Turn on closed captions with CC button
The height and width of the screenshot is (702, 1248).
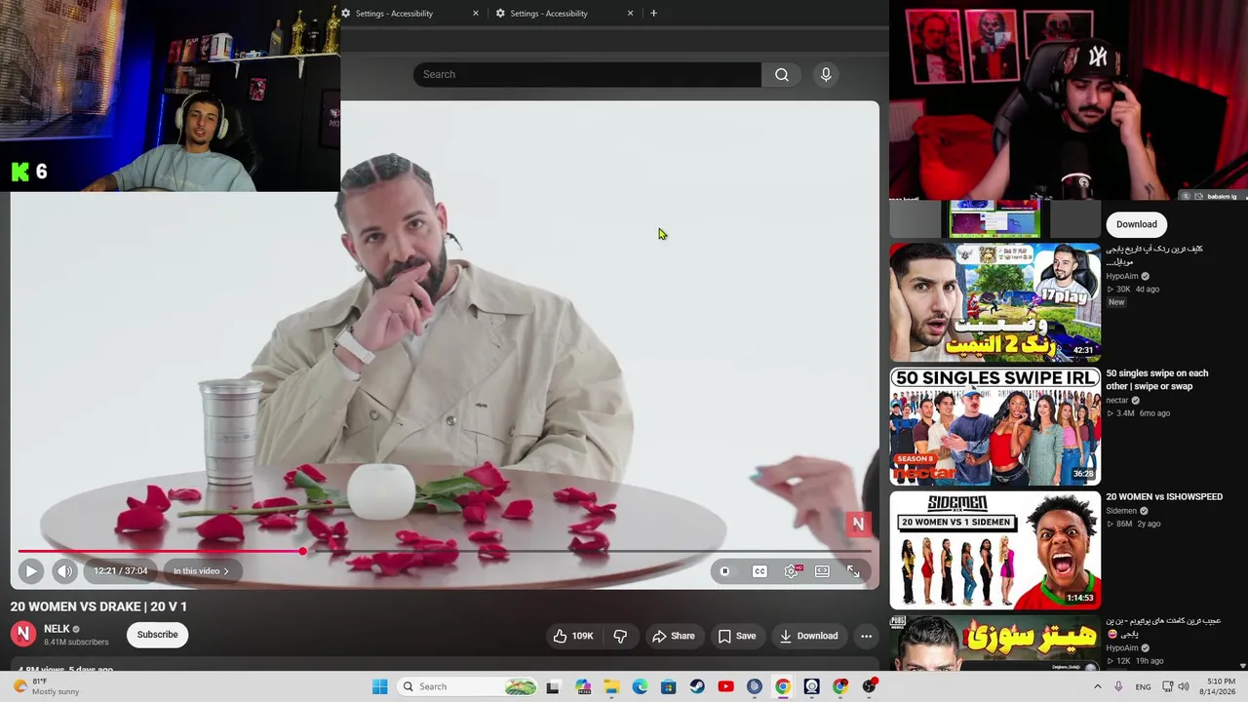click(760, 571)
